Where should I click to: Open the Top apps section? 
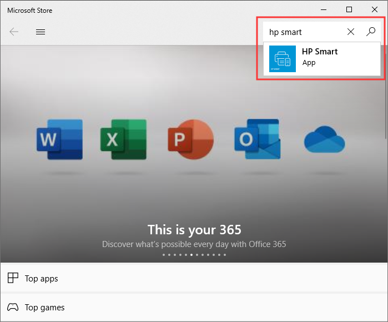pos(194,278)
